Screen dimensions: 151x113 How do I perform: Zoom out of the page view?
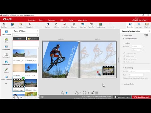pos(62,93)
